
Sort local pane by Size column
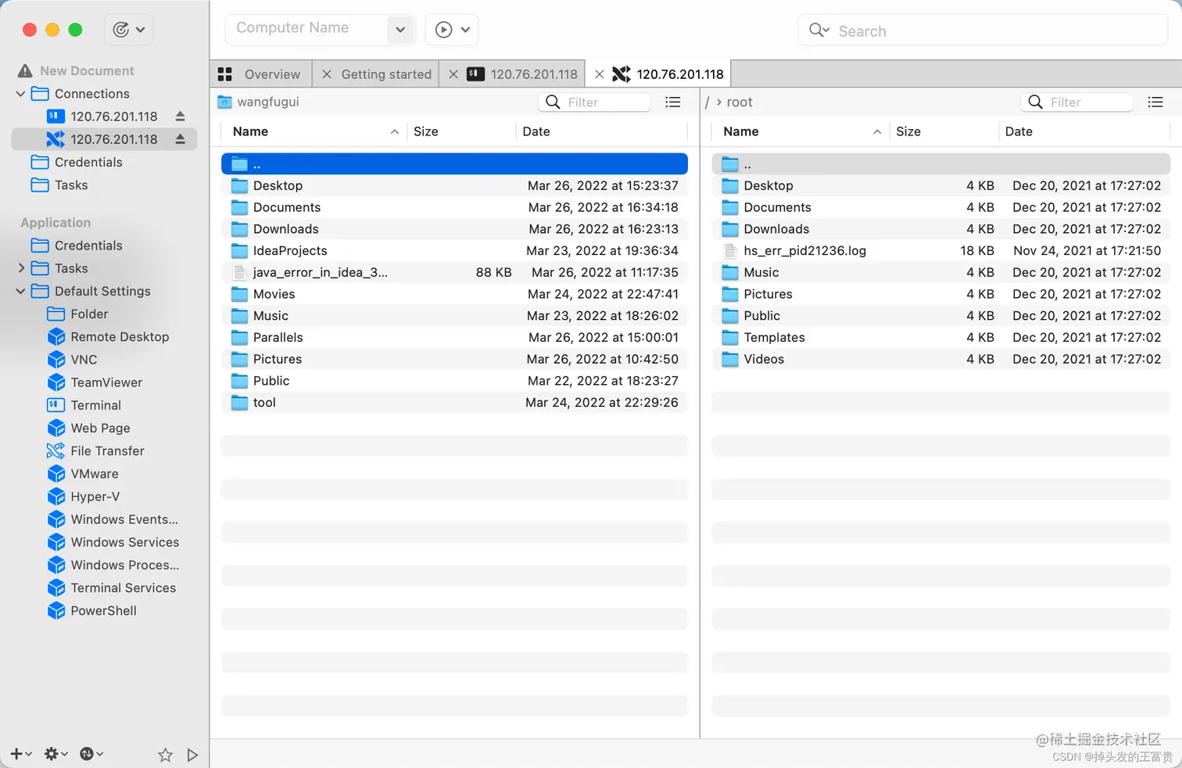(x=461, y=131)
